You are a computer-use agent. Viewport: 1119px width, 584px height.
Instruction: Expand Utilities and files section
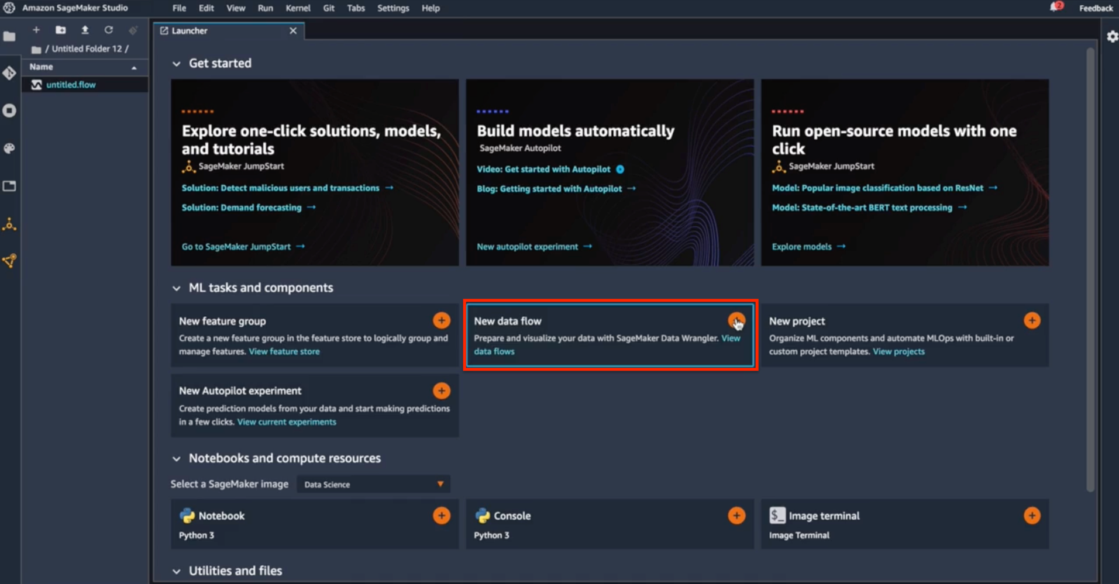[x=176, y=571]
